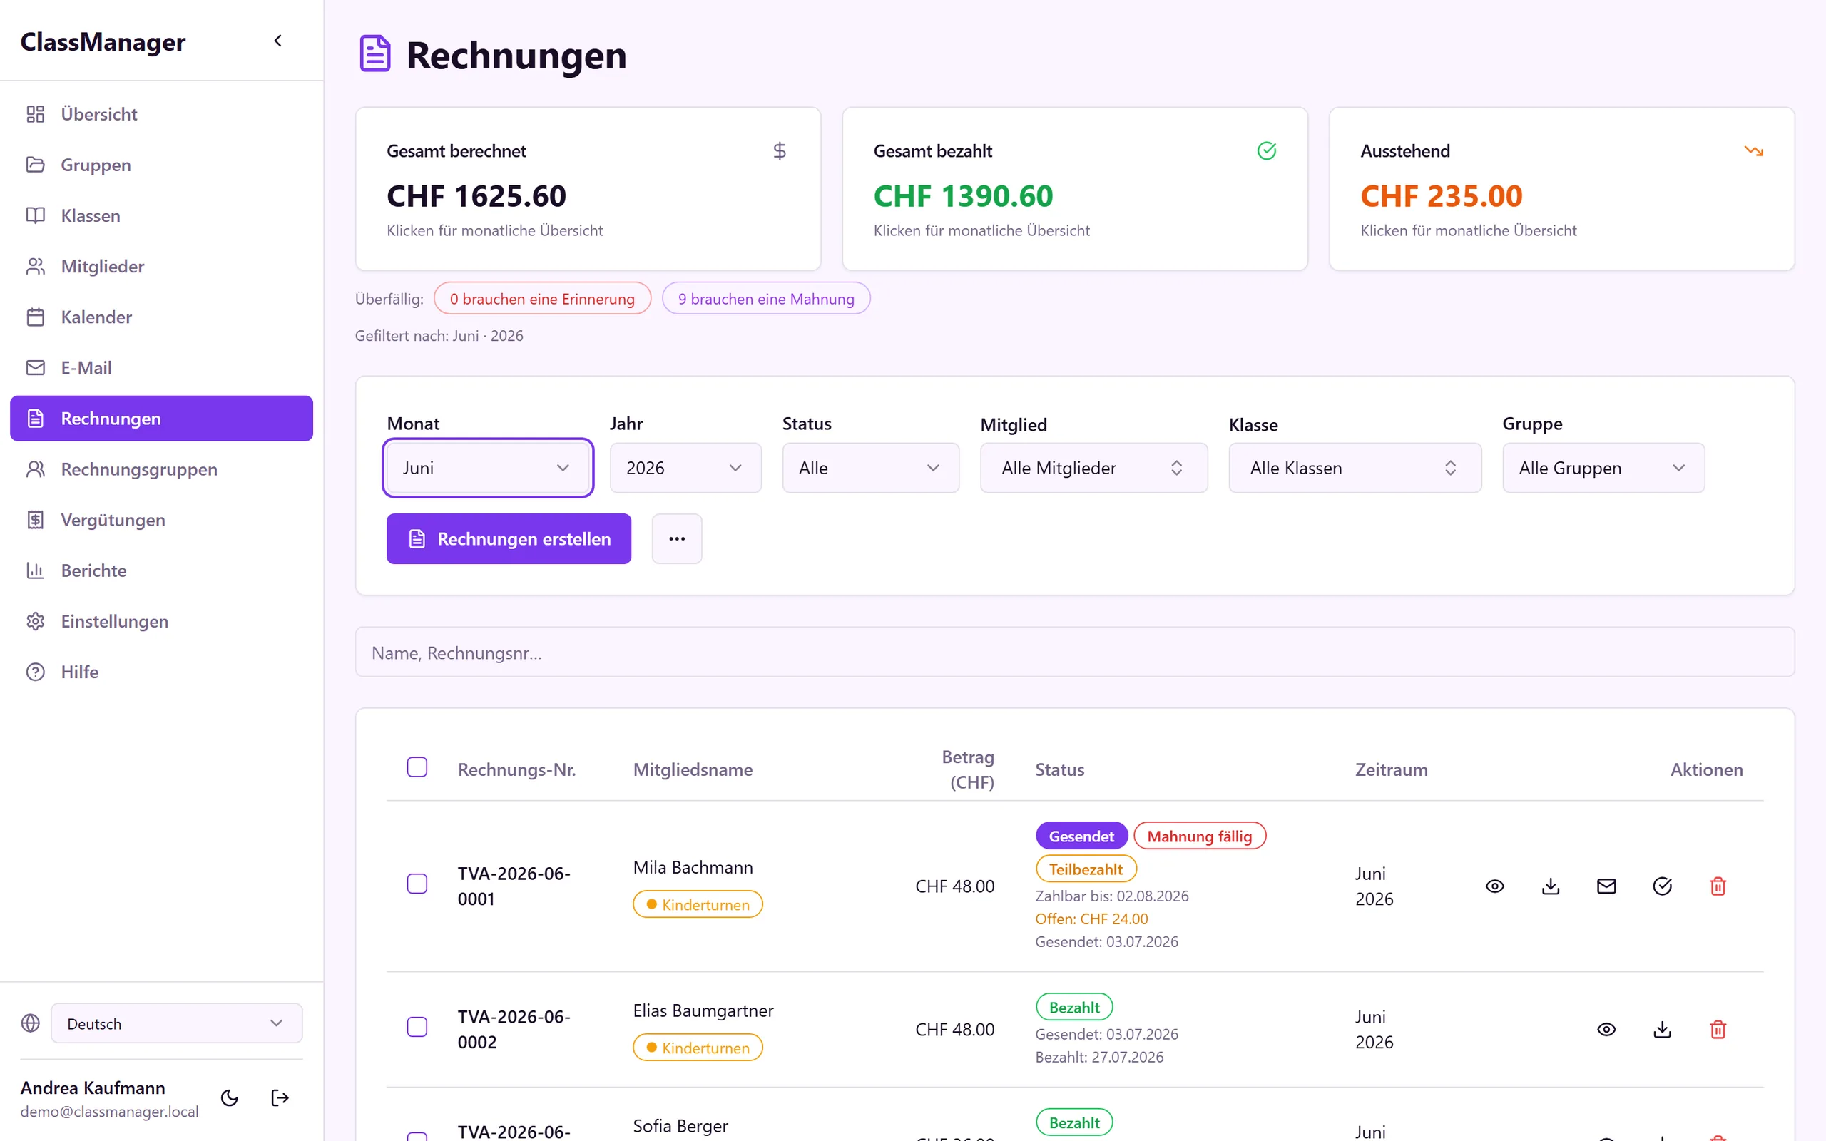This screenshot has height=1141, width=1826.
Task: Click Rechnungen erstellen button
Action: click(x=509, y=539)
